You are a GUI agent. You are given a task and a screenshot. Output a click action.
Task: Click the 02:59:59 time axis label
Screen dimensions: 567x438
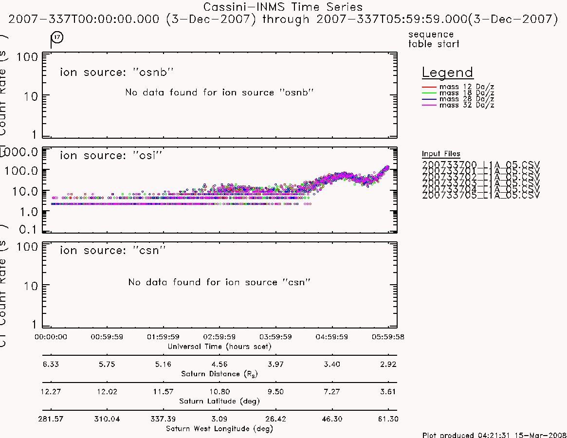point(219,337)
